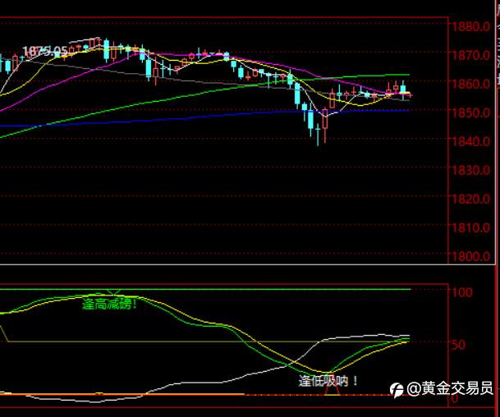This screenshot has height=417, width=500.
Task: Click the 1875.05 high price annotation
Action: [45, 51]
